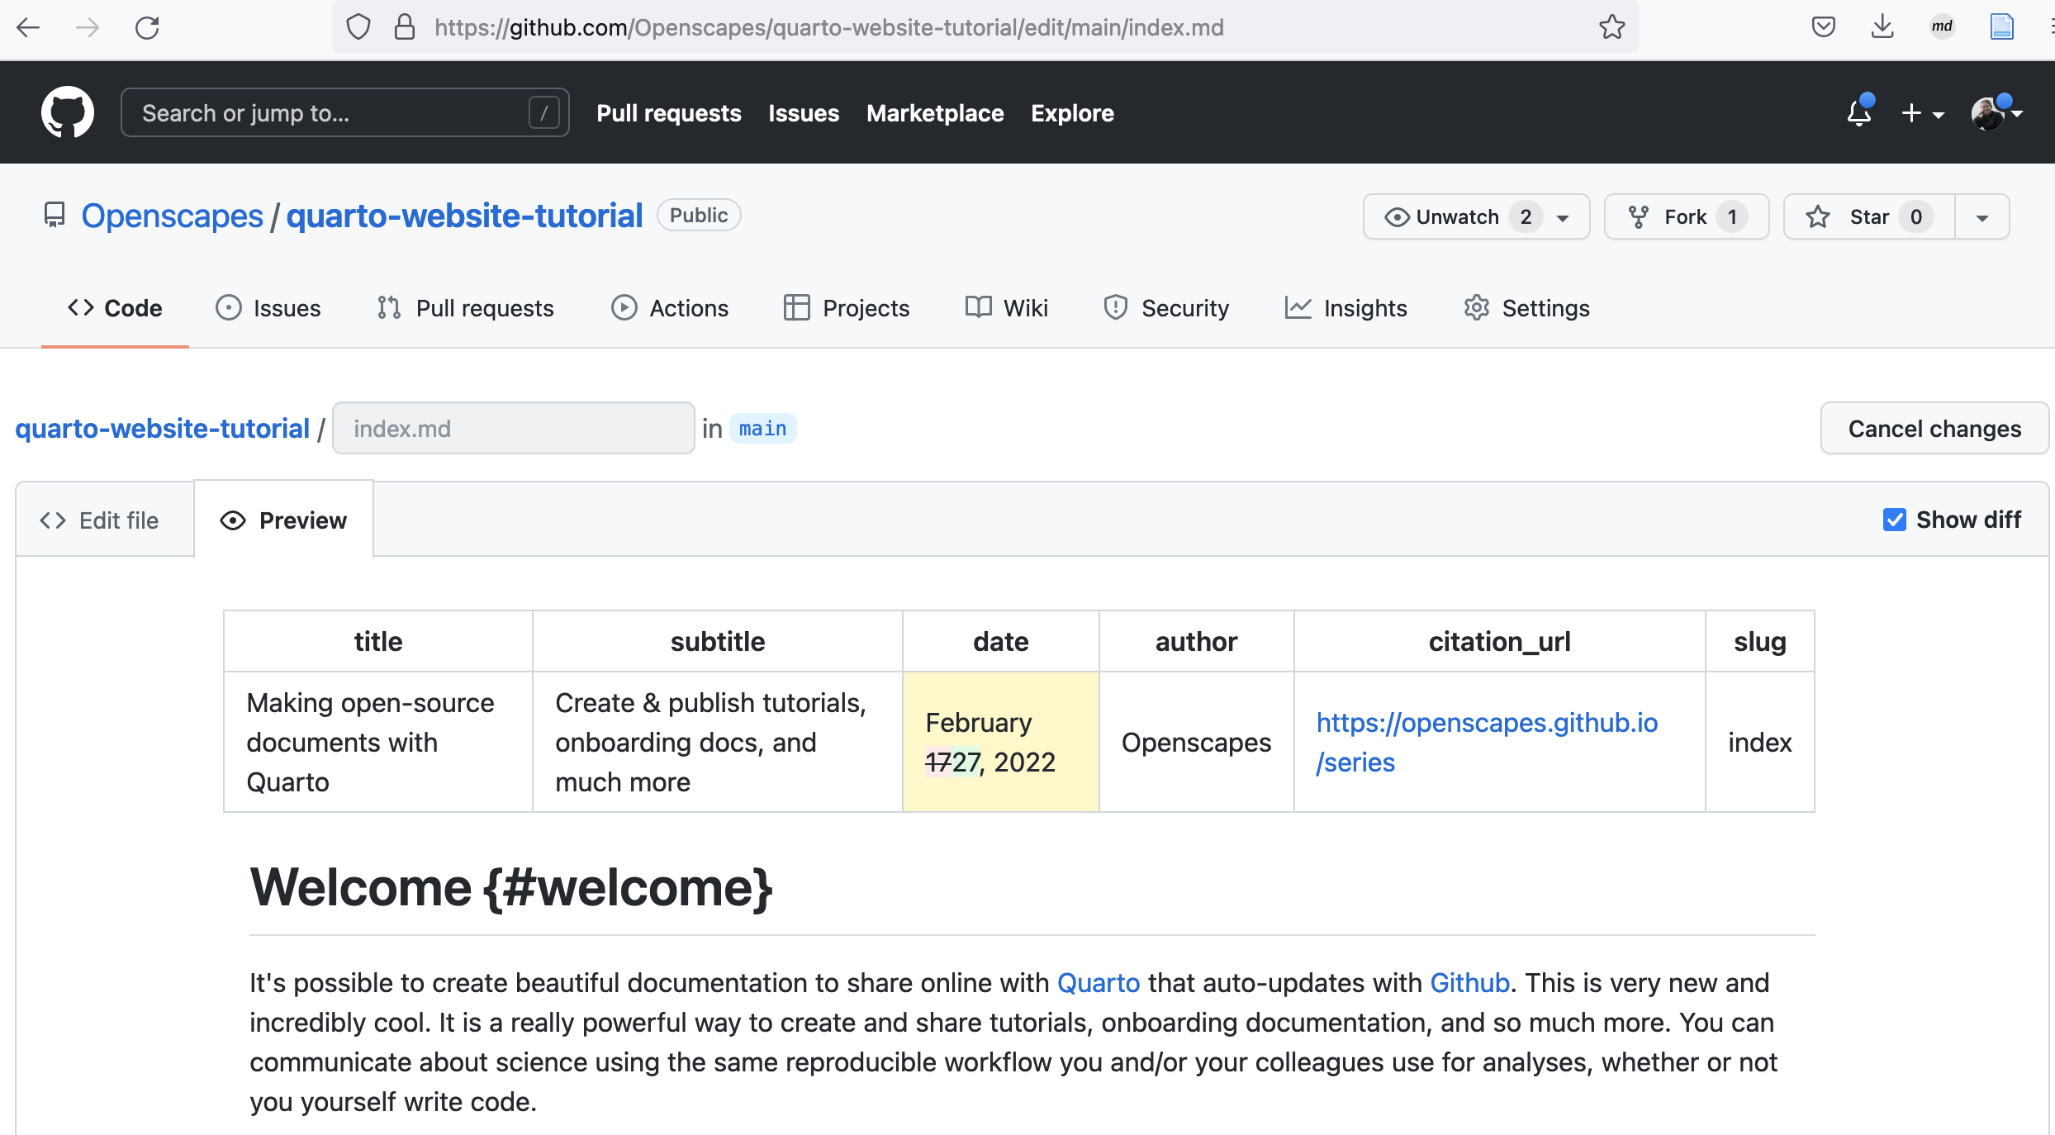Click the GitHub Octocat logo
Screen dimensions: 2055x1135
coord(67,112)
